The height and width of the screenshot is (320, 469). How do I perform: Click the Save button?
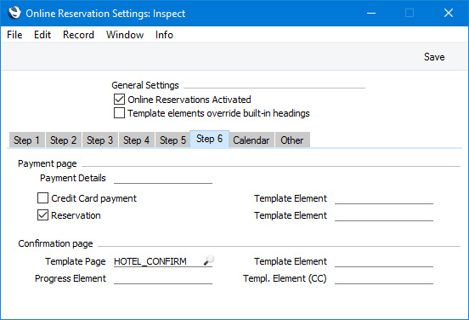434,57
